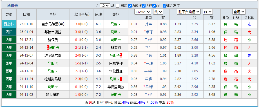The width and height of the screenshot is (259, 107).
Task: Click the *一球 handicap in 巴塞罗那 row
Action: click(148, 63)
